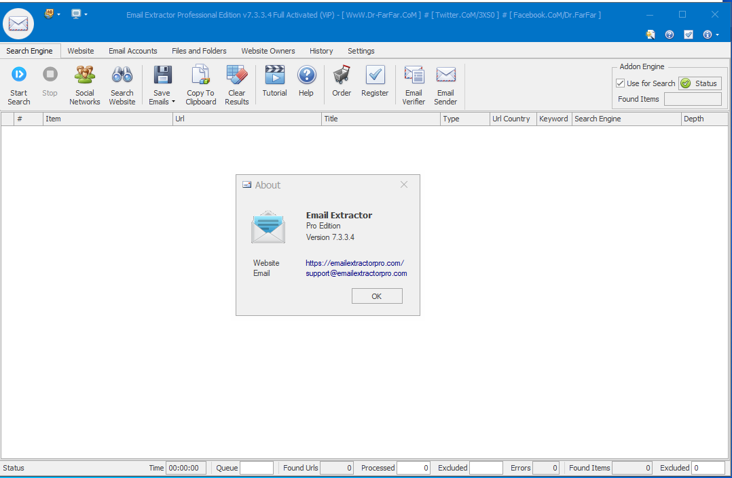The image size is (732, 478).
Task: Open the emailextractorpro.com website link
Action: (354, 263)
